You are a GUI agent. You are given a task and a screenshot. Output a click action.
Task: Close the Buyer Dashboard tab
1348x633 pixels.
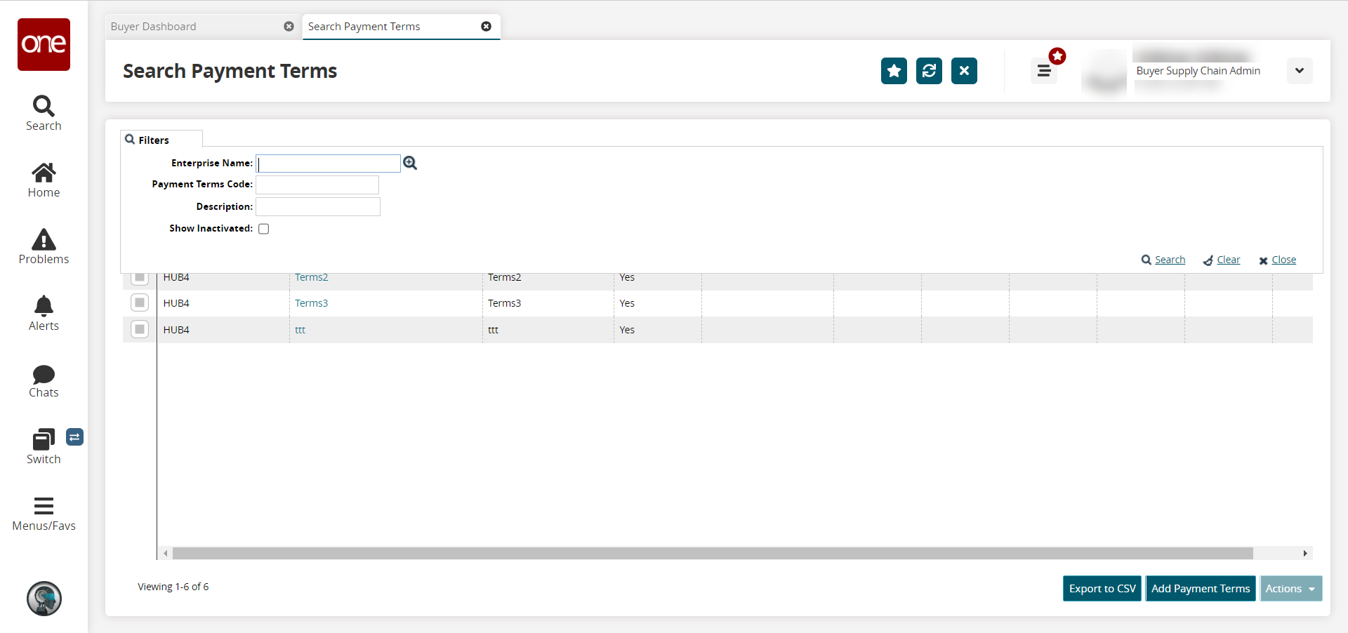click(x=289, y=27)
